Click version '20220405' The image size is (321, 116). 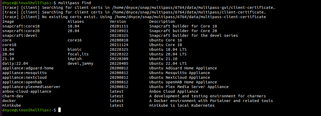coord(119,63)
